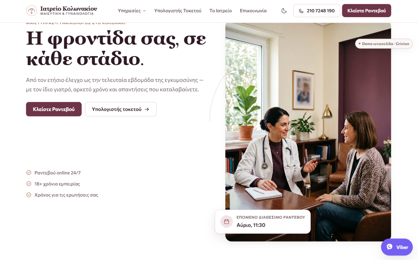Click the arrow in Υπολογιστής τοκετού button
This screenshot has height=260, width=418.
click(x=147, y=109)
